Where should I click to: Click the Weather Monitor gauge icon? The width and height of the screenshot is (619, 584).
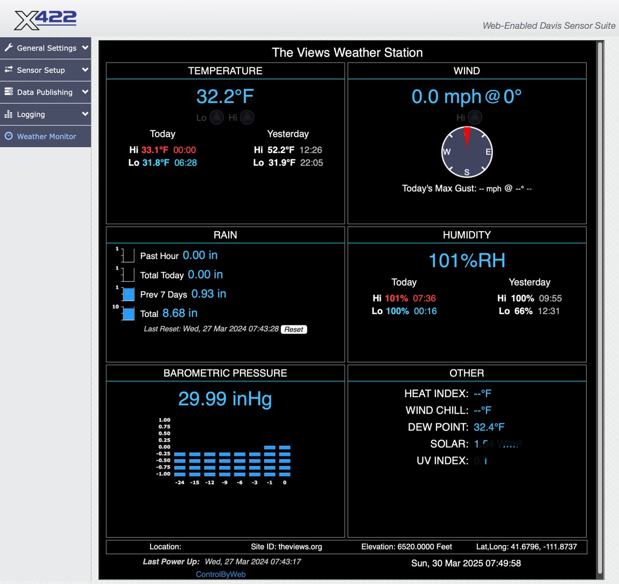[9, 136]
